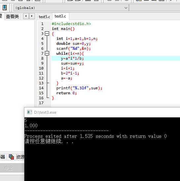Click the #include<stdio.h> line
Image resolution: width=180 pixels, height=181 pixels.
[71, 24]
